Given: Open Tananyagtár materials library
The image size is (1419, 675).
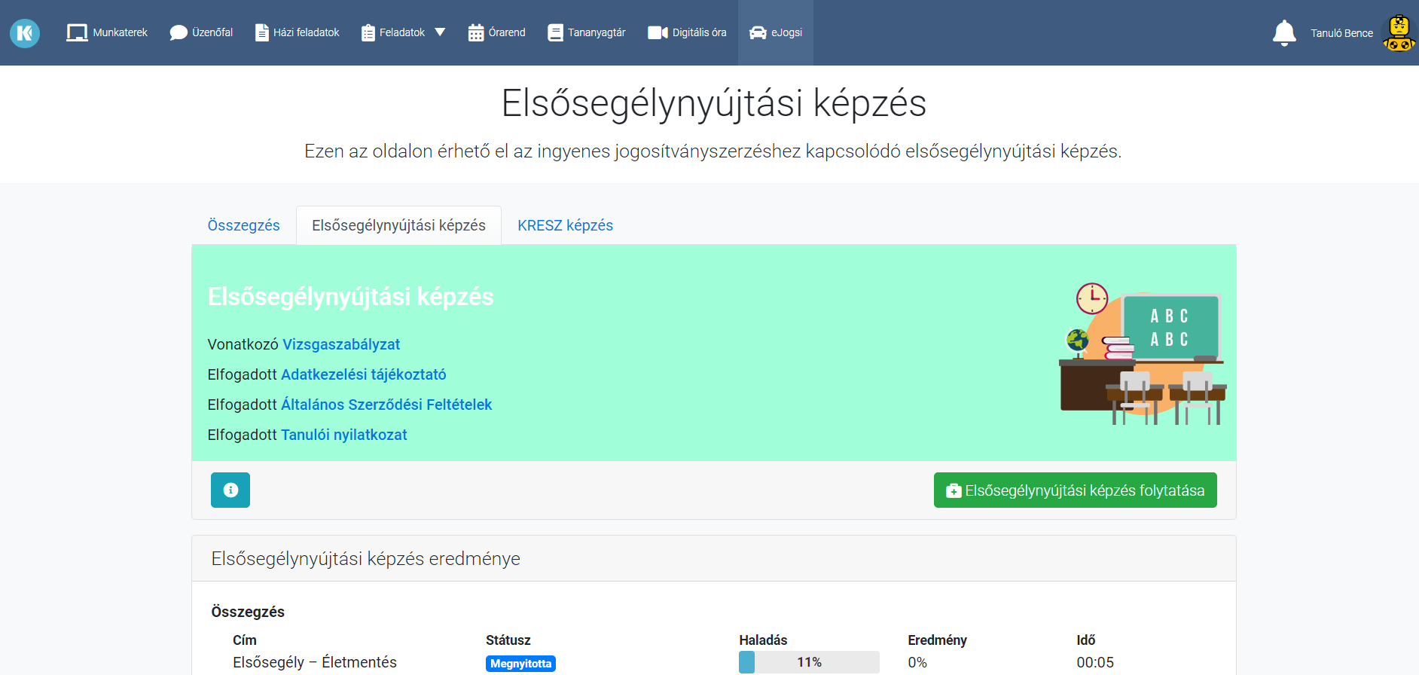Looking at the screenshot, I should 587,32.
